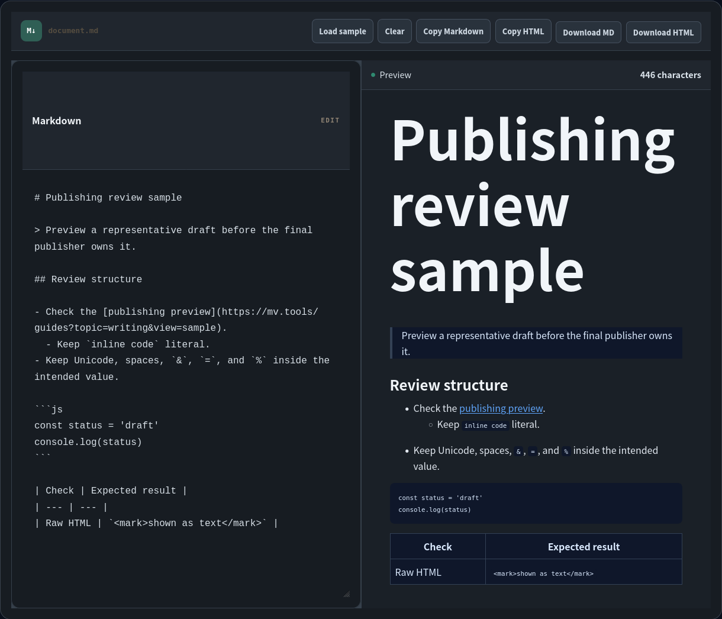Download the HTML file
722x619 pixels.
click(663, 33)
